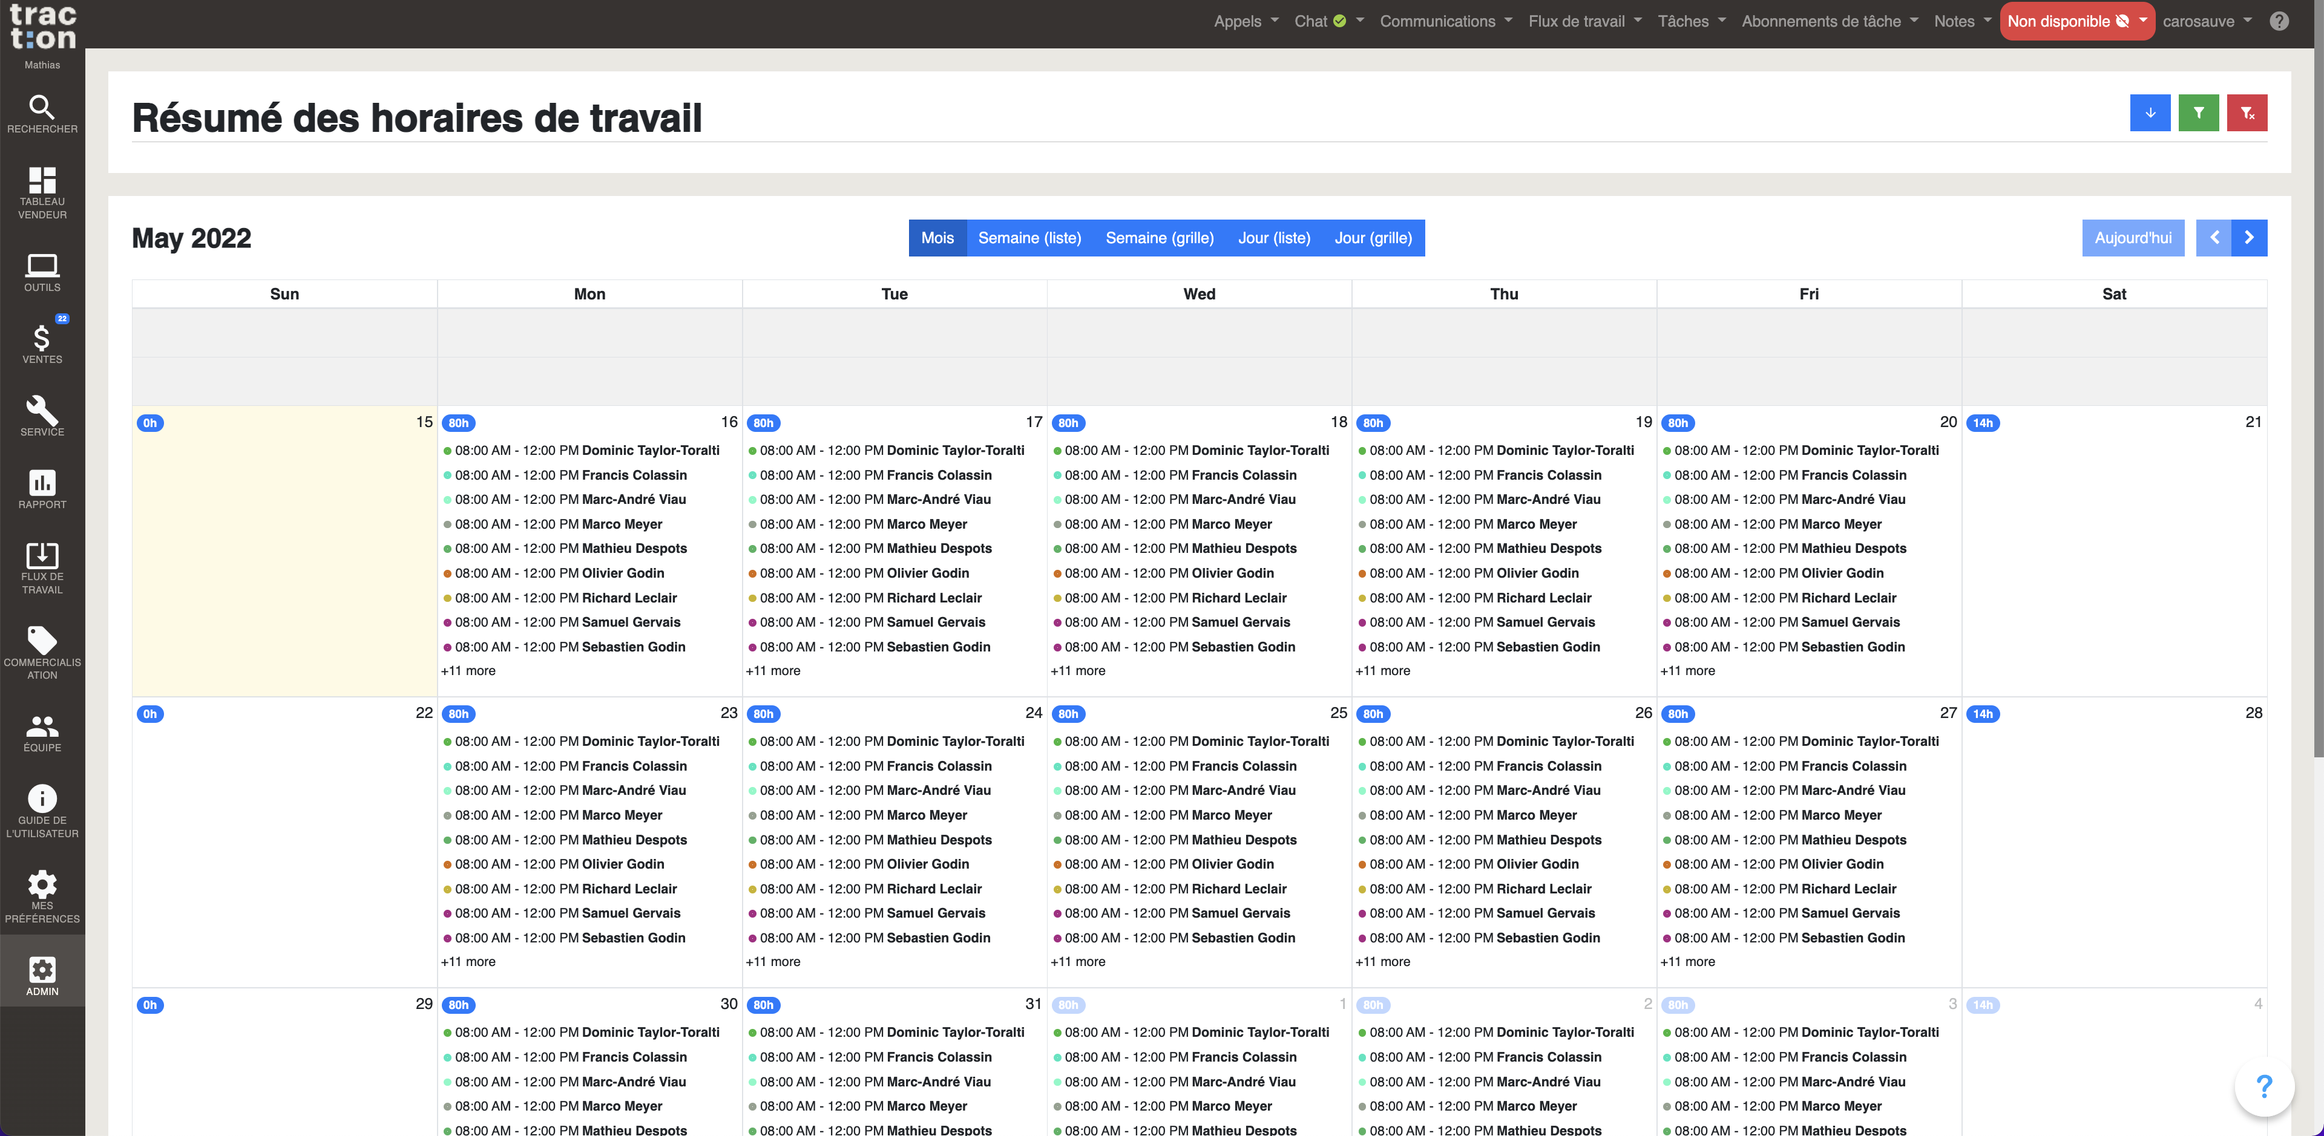
Task: Switch to Semaine (liste) view
Action: point(1029,238)
